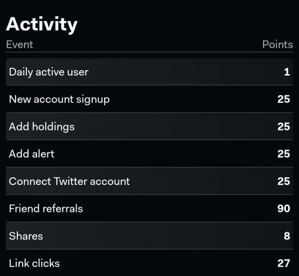Select the Link clicks row
This screenshot has height=276, width=299.
tap(149, 263)
